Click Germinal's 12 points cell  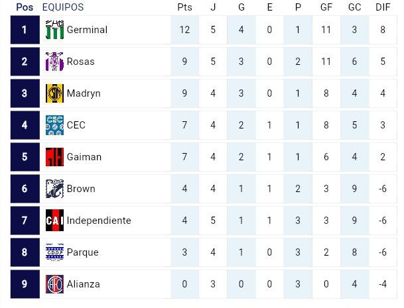184,30
